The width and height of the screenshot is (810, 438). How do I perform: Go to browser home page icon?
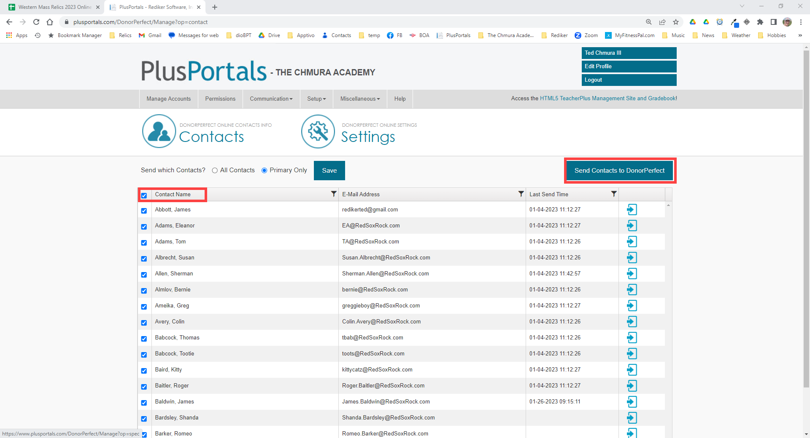pos(50,22)
